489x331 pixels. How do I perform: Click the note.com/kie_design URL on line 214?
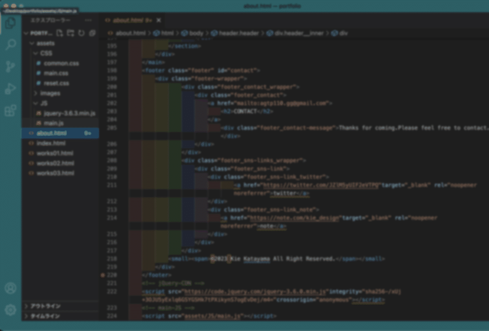(295, 218)
